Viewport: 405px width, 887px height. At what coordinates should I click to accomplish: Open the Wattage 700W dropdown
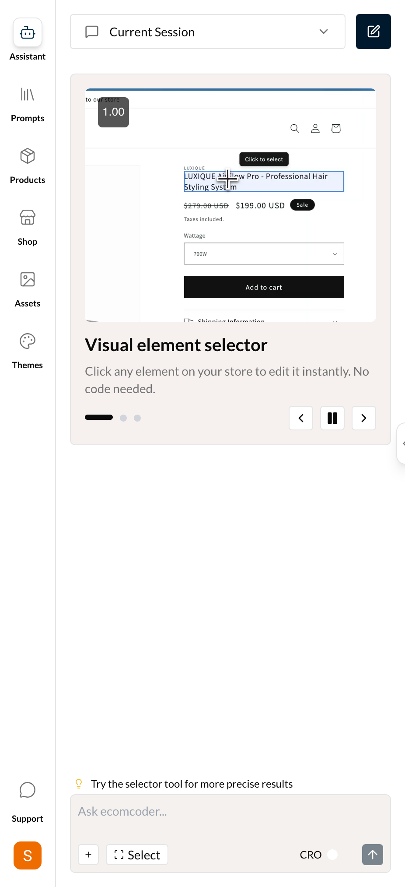(x=263, y=253)
